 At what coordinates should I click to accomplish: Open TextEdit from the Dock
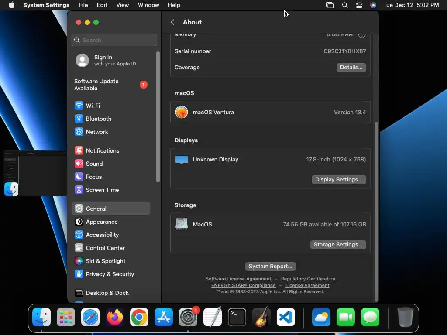pos(213,317)
